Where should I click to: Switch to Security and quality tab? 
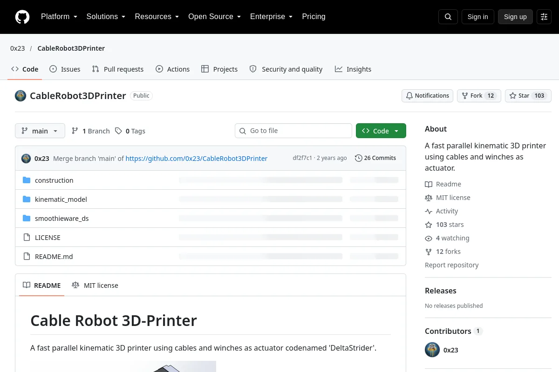[286, 69]
